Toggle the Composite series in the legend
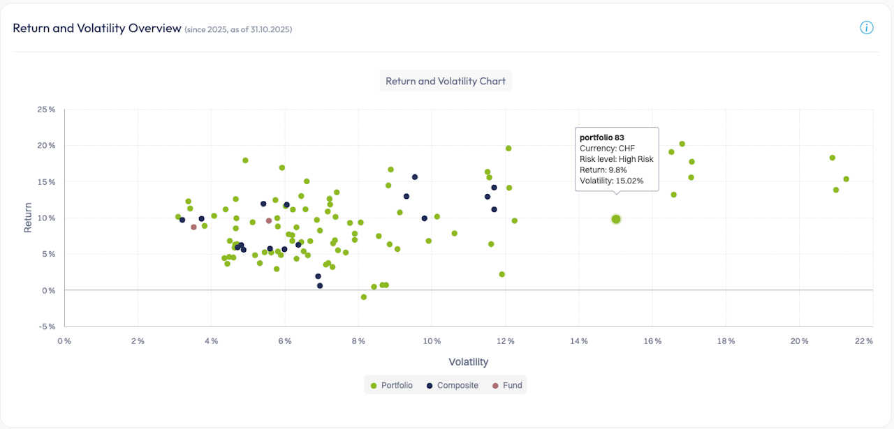The height and width of the screenshot is (429, 894). click(x=457, y=385)
